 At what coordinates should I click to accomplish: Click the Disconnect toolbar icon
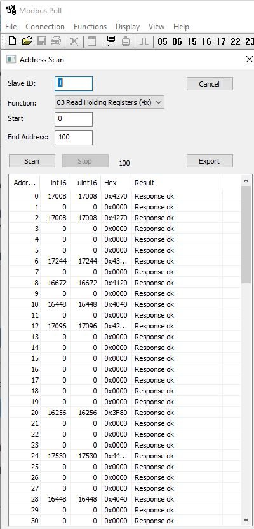126,41
